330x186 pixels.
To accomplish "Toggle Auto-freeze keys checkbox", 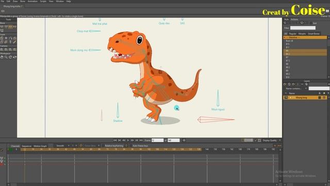I will point(131,146).
